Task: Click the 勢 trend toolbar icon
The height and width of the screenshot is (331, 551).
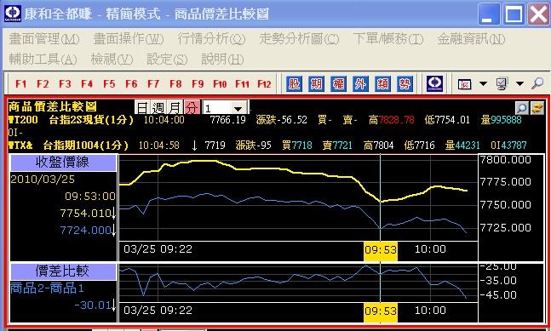Action: (405, 84)
